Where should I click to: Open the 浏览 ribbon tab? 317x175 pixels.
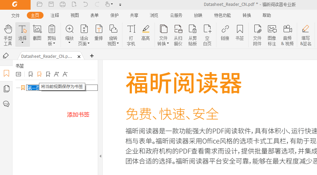pos(154,15)
